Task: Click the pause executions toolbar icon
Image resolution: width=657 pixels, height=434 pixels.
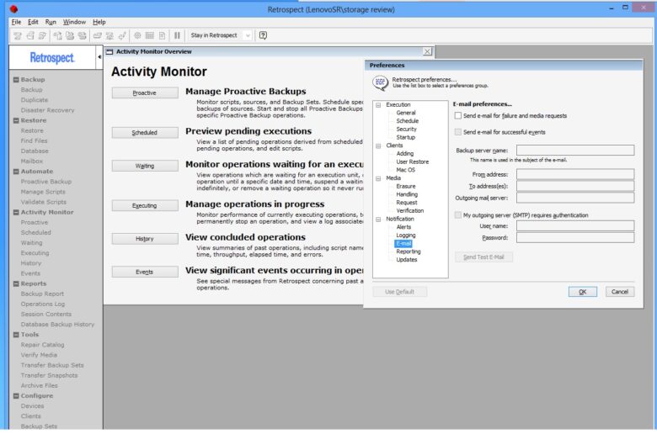Action: (x=177, y=35)
